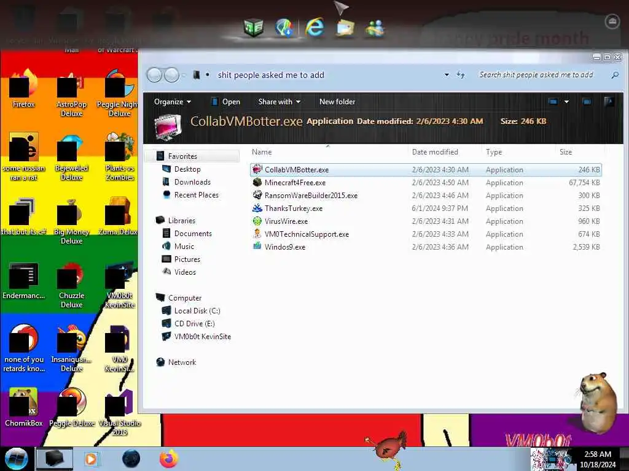Image resolution: width=629 pixels, height=471 pixels.
Task: Select Downloads under Favorites
Action: coord(192,182)
